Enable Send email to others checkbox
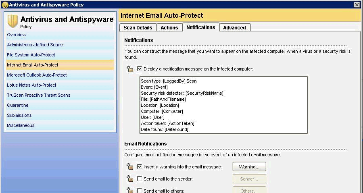The image size is (363, 193). point(140,191)
